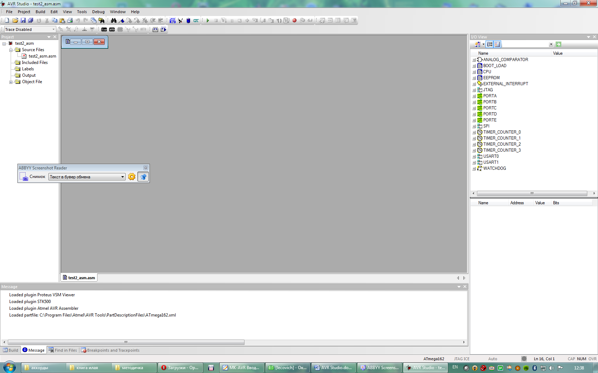Click the Name column header in I/O View
598x373 pixels.
click(x=511, y=53)
